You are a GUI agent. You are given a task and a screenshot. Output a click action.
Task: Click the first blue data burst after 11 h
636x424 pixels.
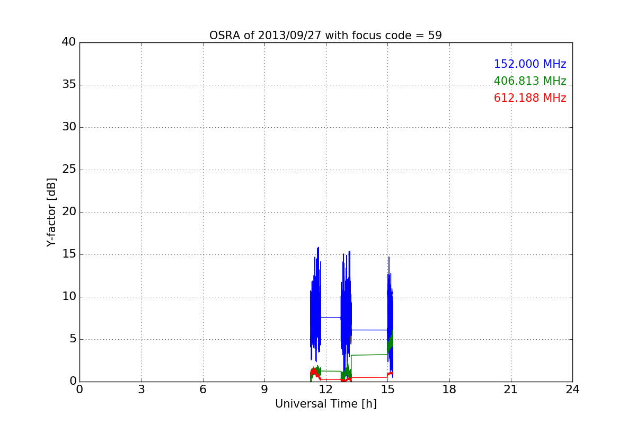coord(316,305)
